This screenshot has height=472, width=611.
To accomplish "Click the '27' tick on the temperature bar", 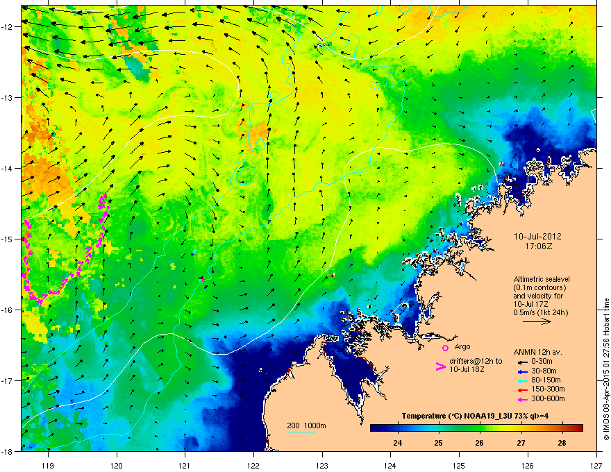I will (x=521, y=443).
